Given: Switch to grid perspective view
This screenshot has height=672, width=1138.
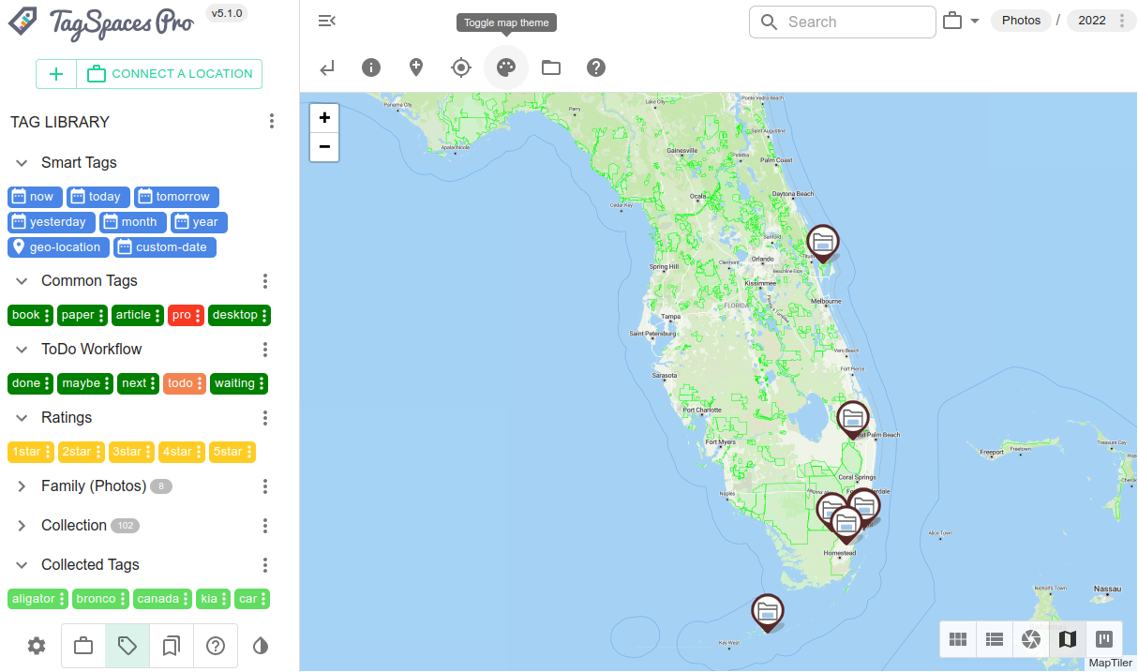Looking at the screenshot, I should coord(958,639).
